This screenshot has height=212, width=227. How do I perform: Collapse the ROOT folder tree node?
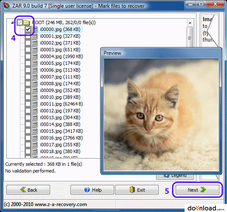click(x=13, y=22)
